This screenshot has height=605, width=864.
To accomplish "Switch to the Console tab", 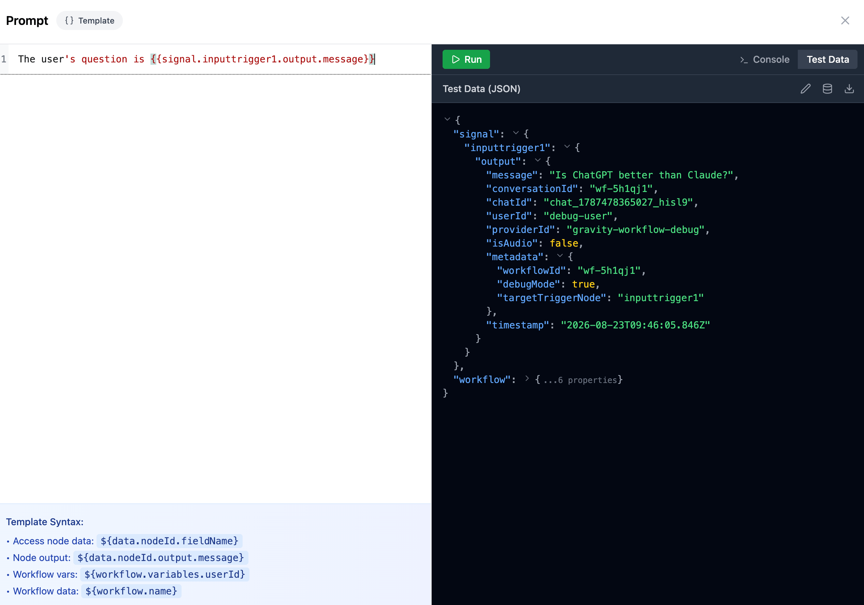I will (764, 59).
